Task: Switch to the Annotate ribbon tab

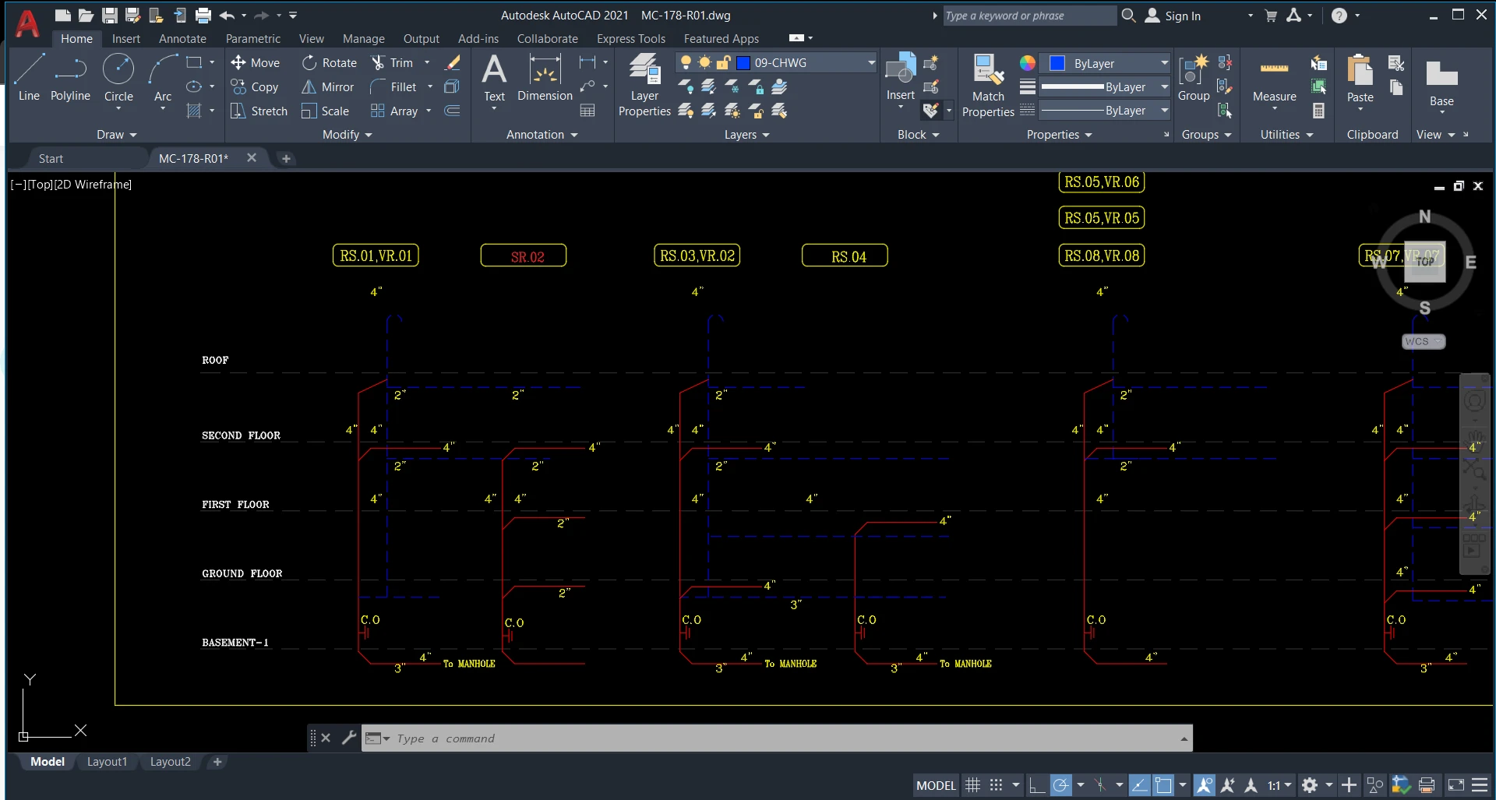Action: tap(182, 38)
